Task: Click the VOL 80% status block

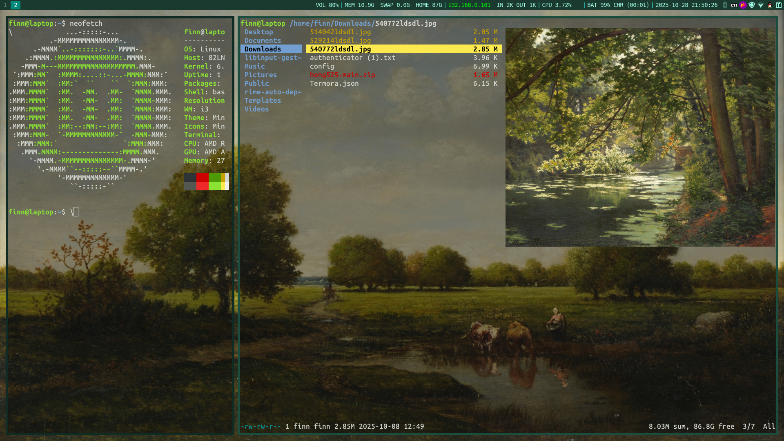Action: [327, 5]
